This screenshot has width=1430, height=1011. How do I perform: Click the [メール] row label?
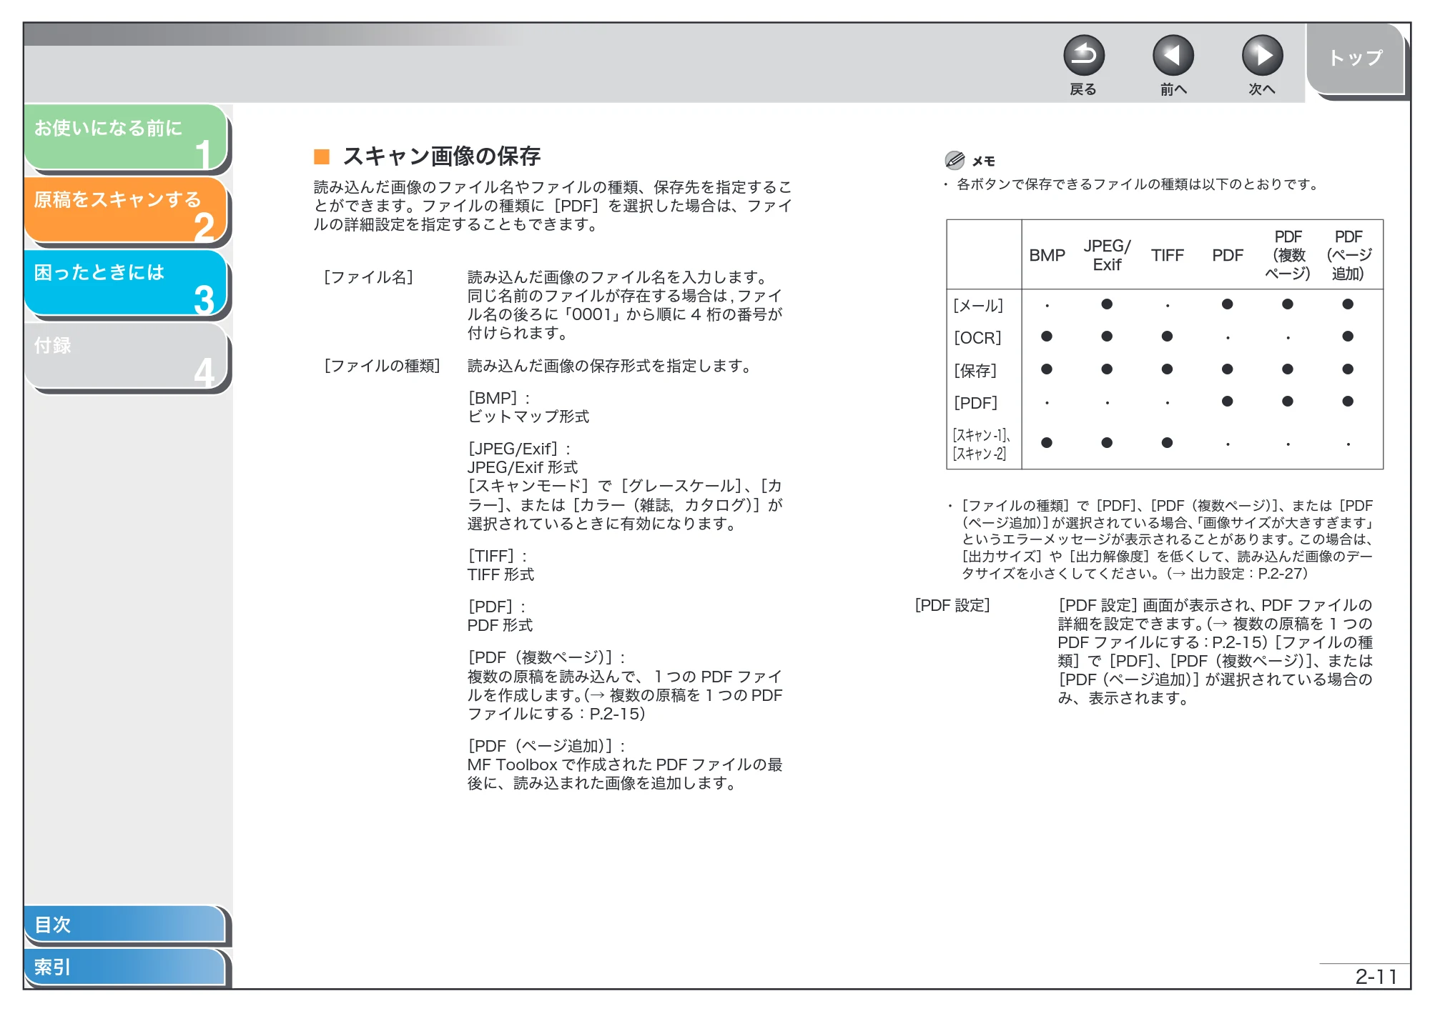pos(978,306)
